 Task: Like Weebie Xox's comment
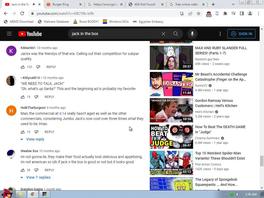pos(23,170)
